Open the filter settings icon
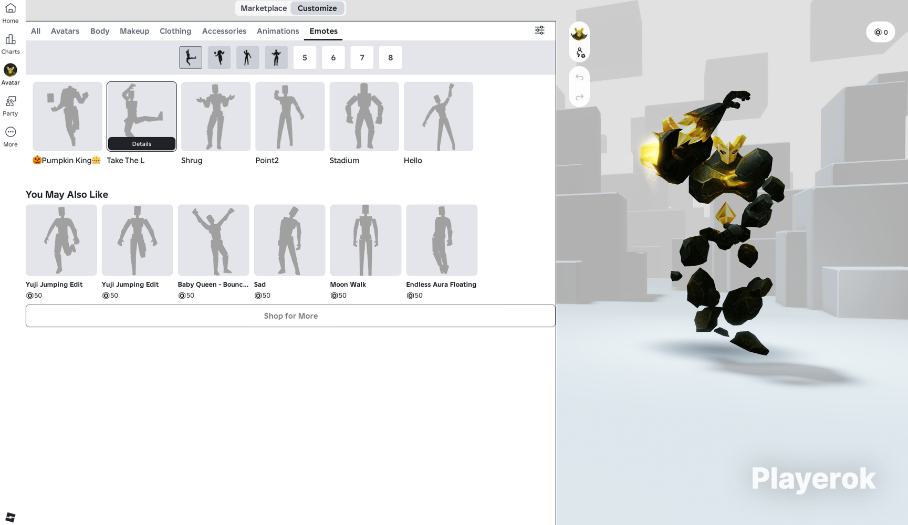 pyautogui.click(x=539, y=30)
